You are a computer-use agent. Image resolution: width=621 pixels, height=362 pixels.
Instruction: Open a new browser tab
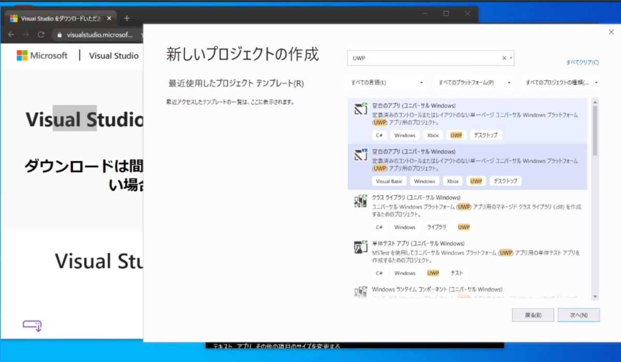click(127, 17)
